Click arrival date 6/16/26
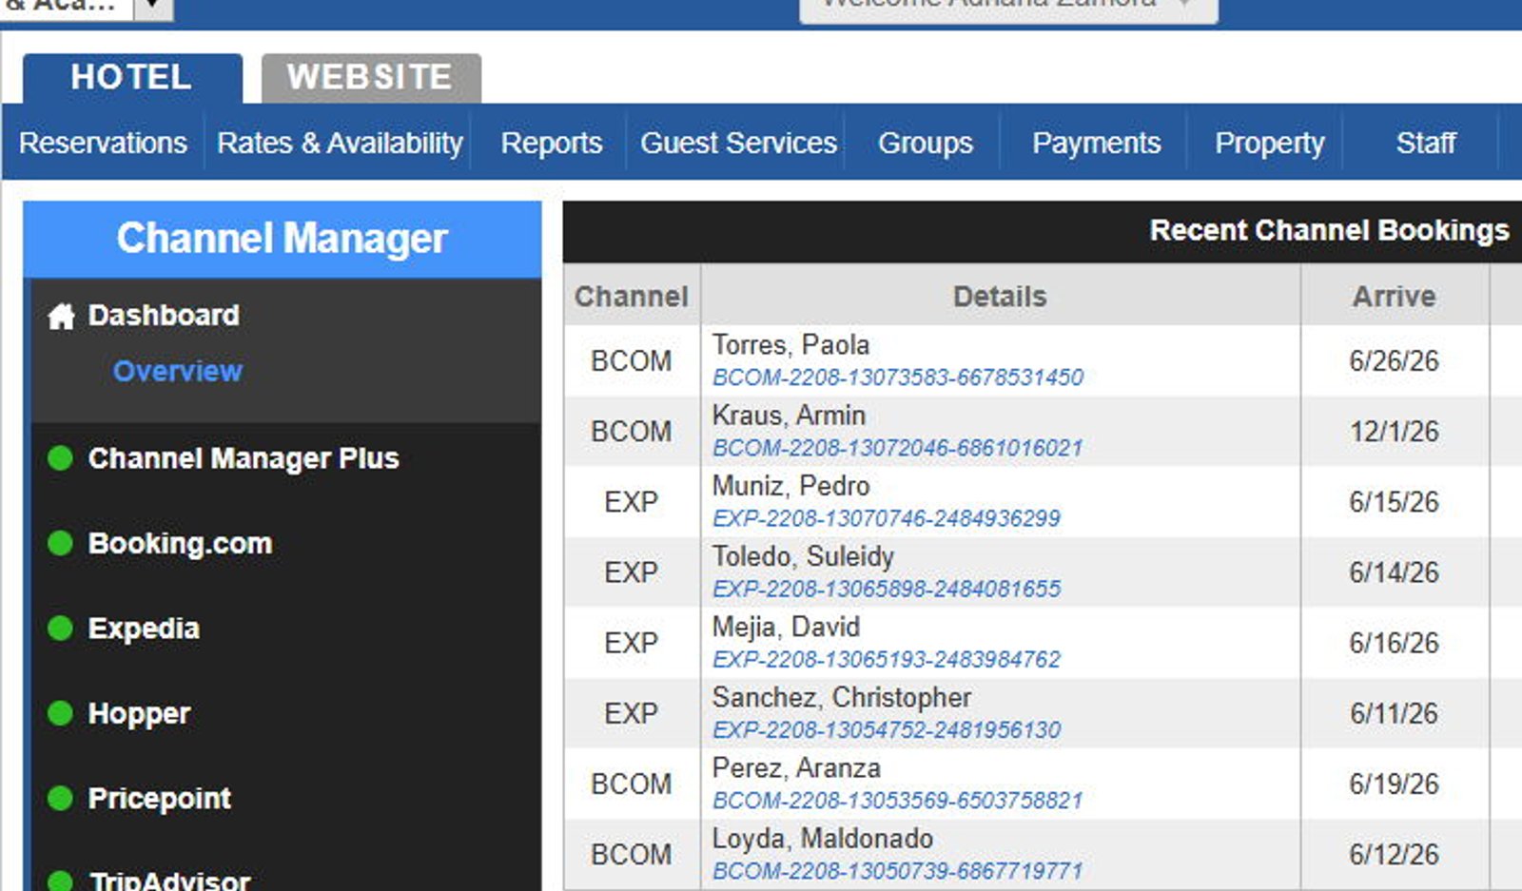The width and height of the screenshot is (1522, 891). tap(1394, 643)
